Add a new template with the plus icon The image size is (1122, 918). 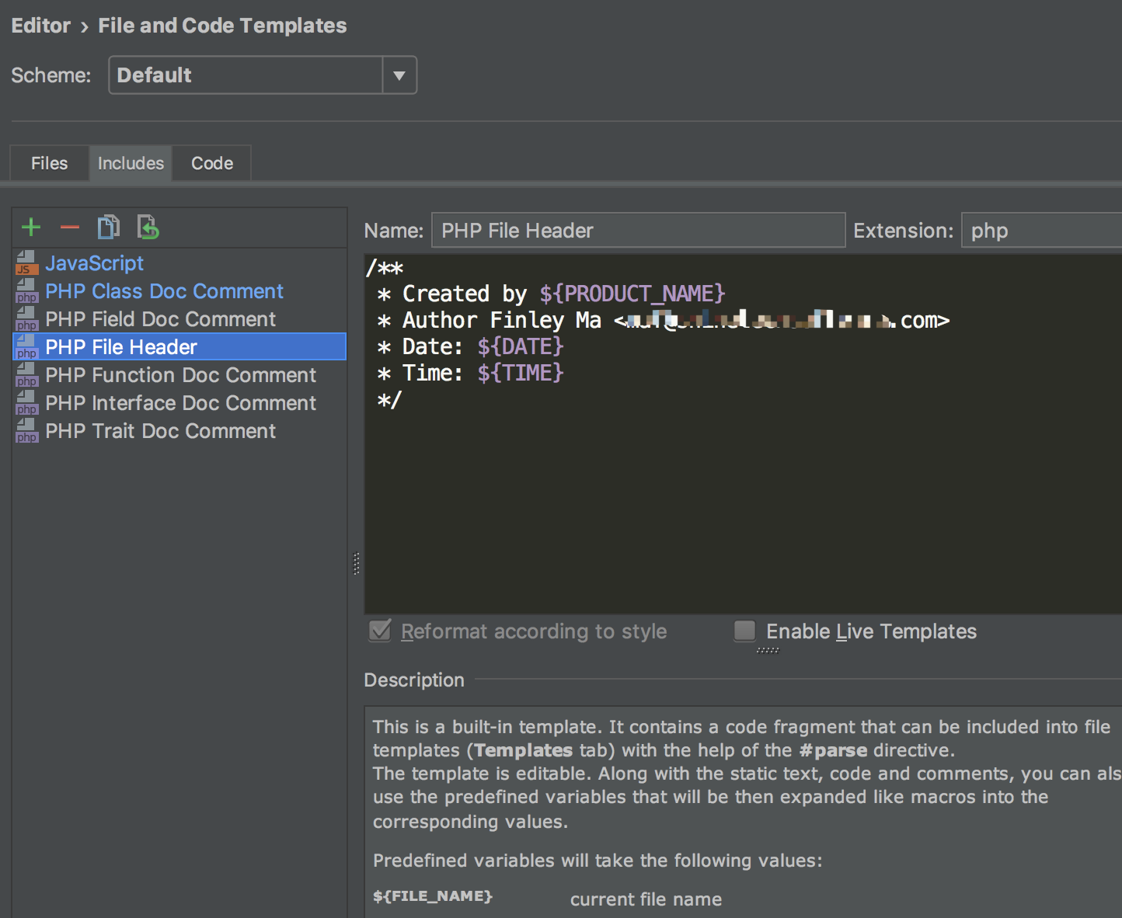tap(31, 228)
